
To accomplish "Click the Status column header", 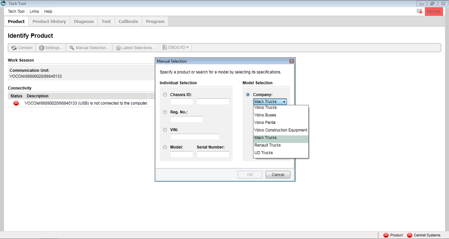I will [16, 96].
